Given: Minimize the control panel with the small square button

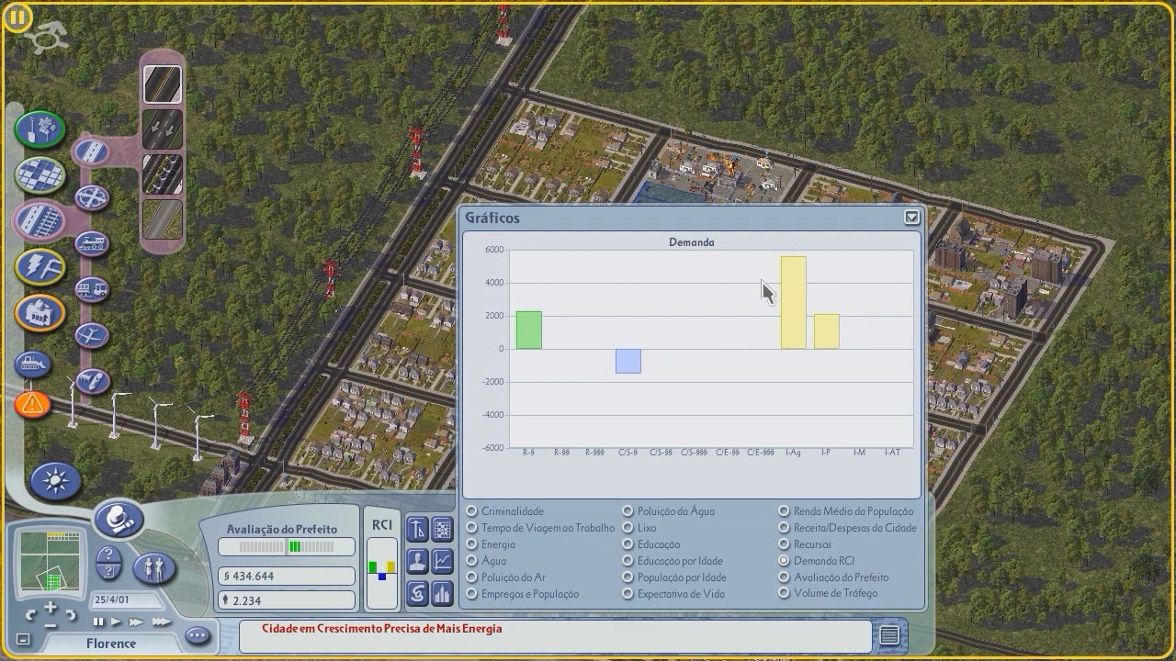Looking at the screenshot, I should coord(24,640).
